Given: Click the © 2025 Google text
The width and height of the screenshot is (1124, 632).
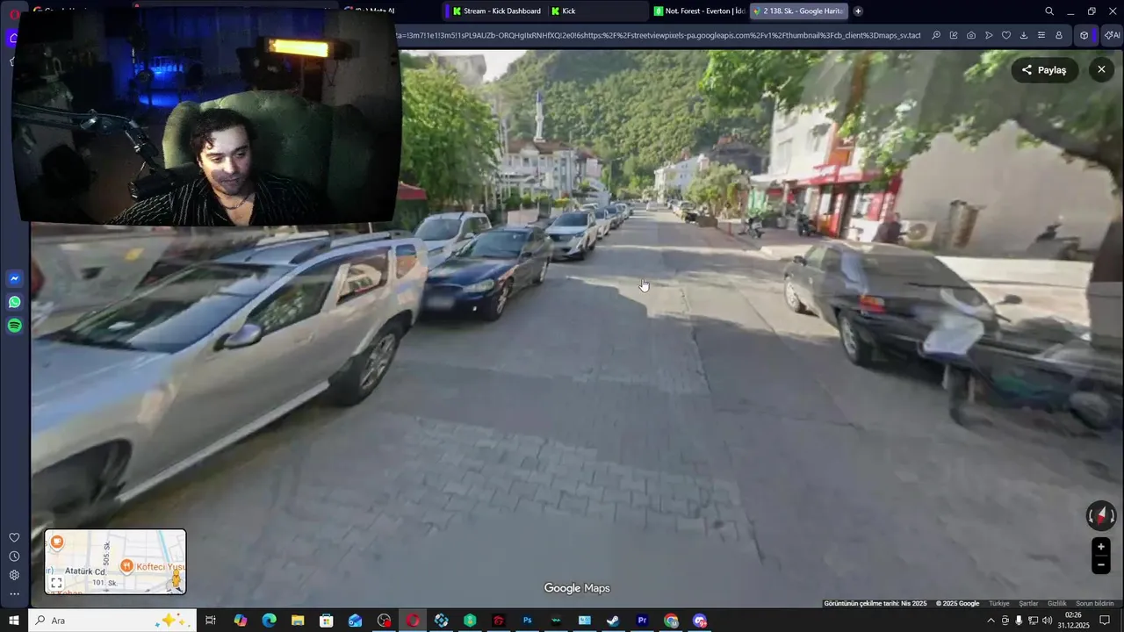Looking at the screenshot, I should click(x=957, y=603).
